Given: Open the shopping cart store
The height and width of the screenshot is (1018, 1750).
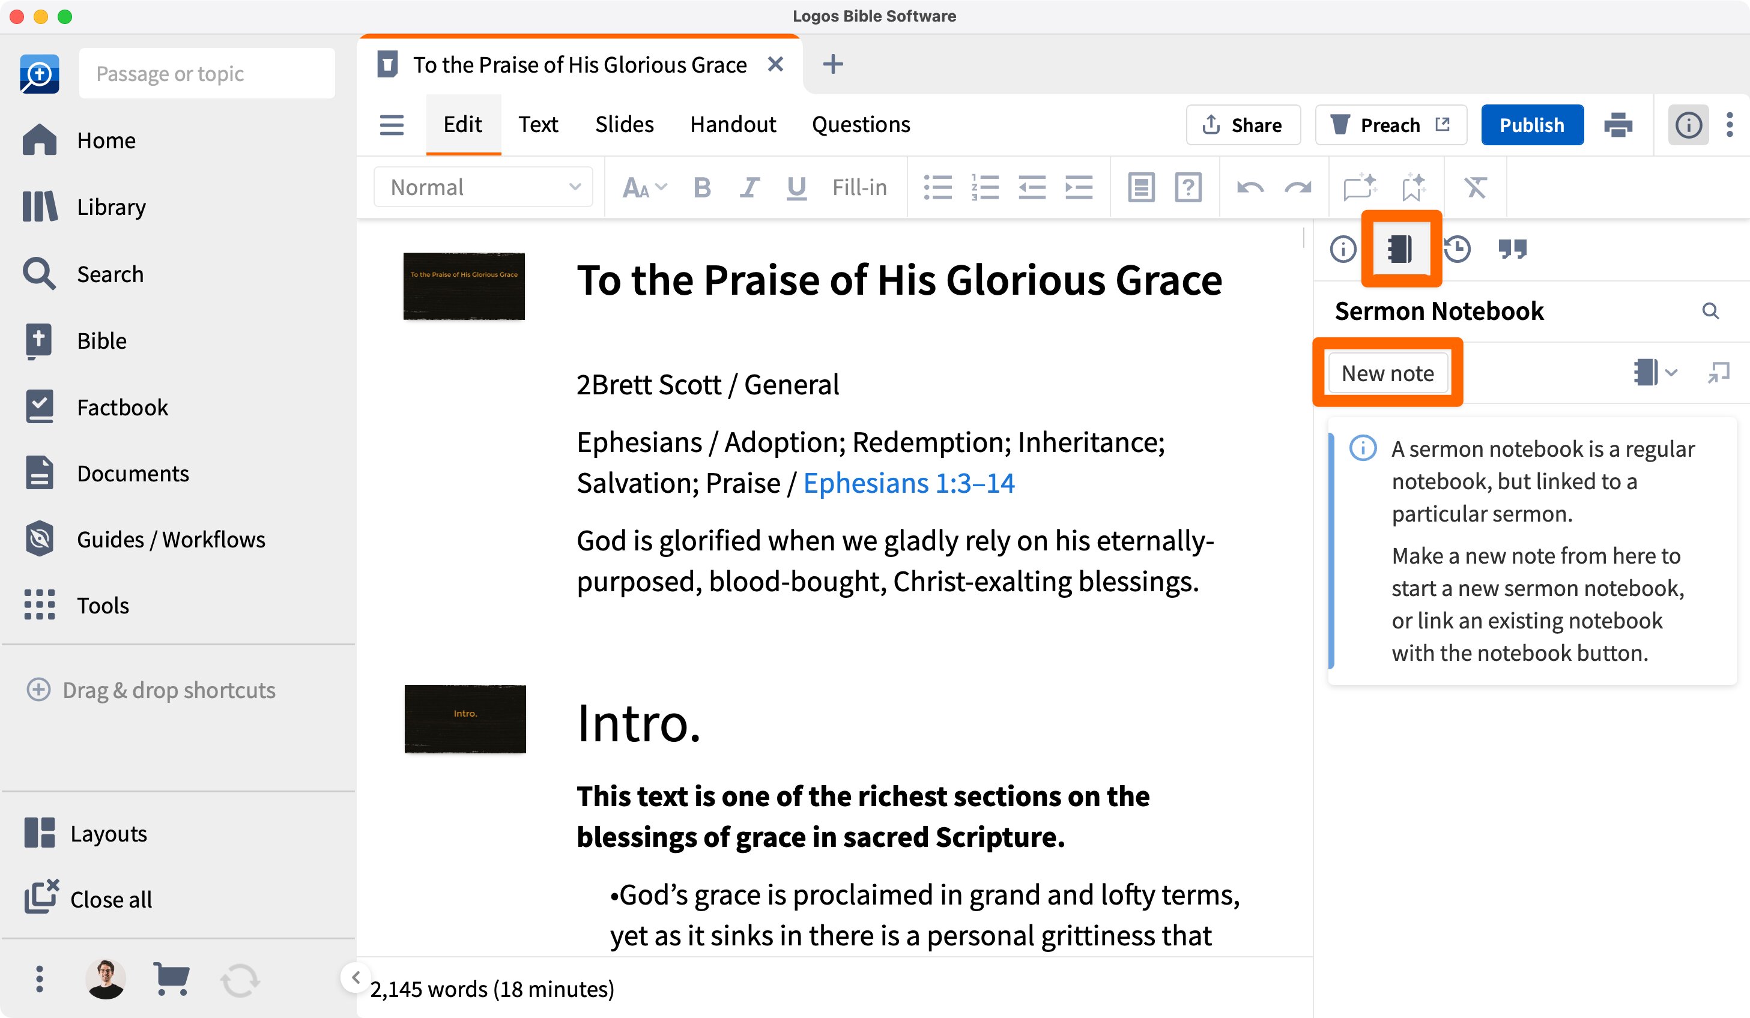Looking at the screenshot, I should pyautogui.click(x=171, y=979).
